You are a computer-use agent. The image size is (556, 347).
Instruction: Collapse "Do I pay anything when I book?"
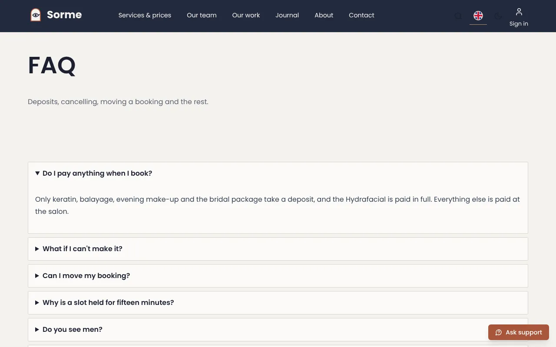pyautogui.click(x=278, y=173)
